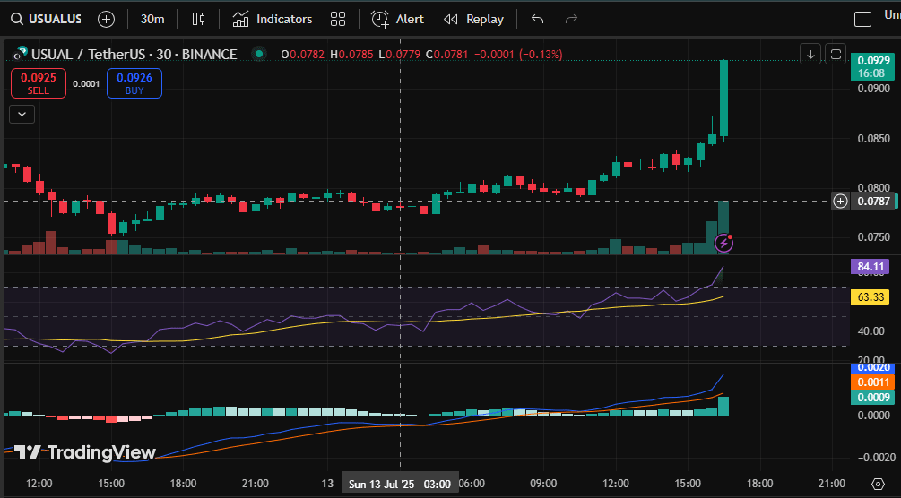Toggle the maximize chart pane button

[x=836, y=54]
